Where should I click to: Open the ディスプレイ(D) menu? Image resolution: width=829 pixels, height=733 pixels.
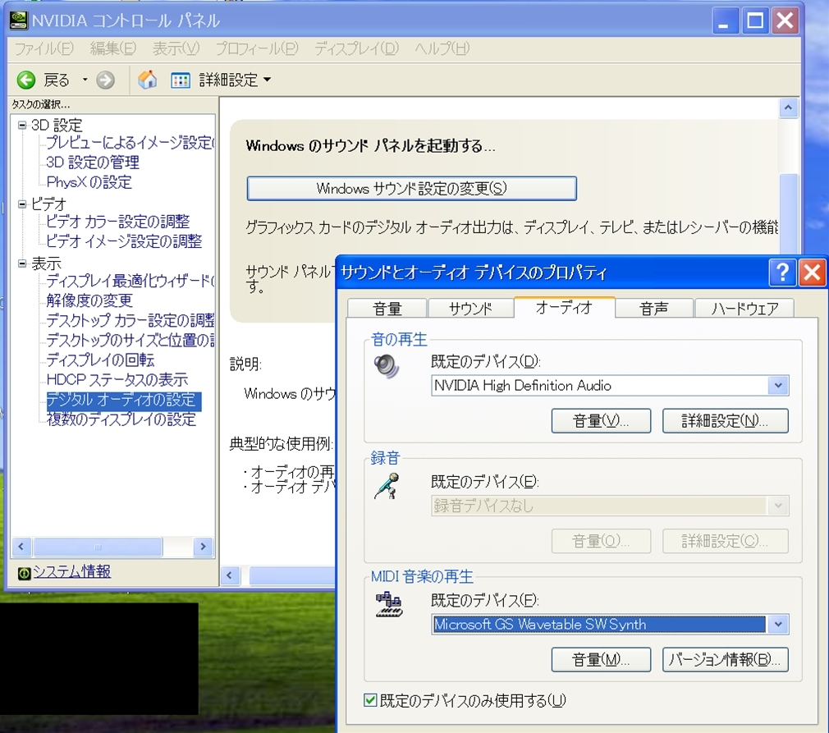click(357, 48)
